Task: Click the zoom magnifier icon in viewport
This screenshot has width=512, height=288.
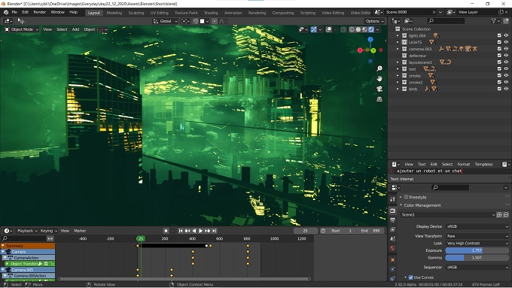Action: [x=379, y=68]
